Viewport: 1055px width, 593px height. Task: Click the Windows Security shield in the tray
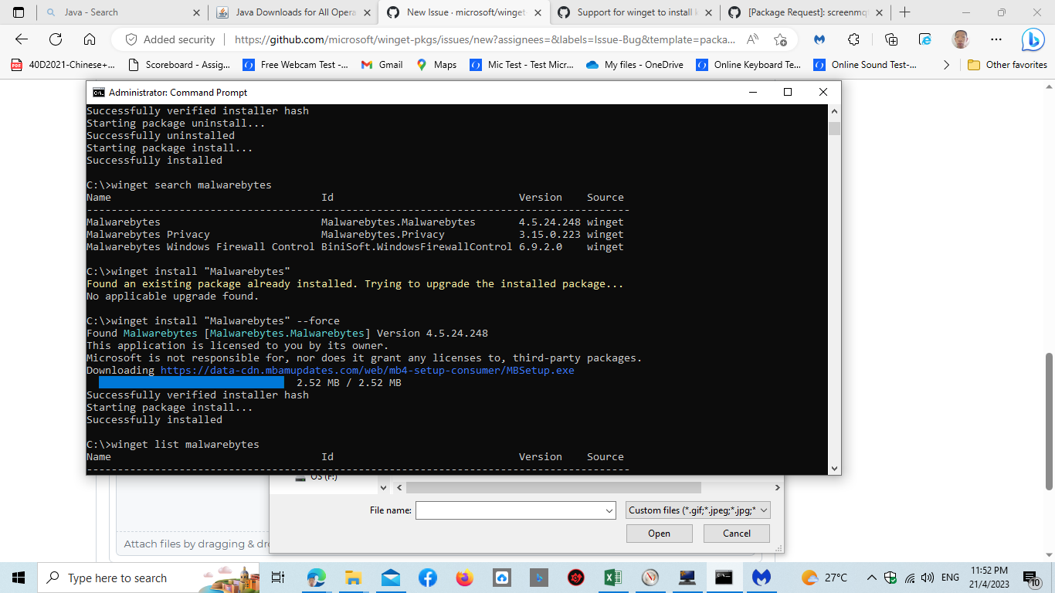point(890,578)
